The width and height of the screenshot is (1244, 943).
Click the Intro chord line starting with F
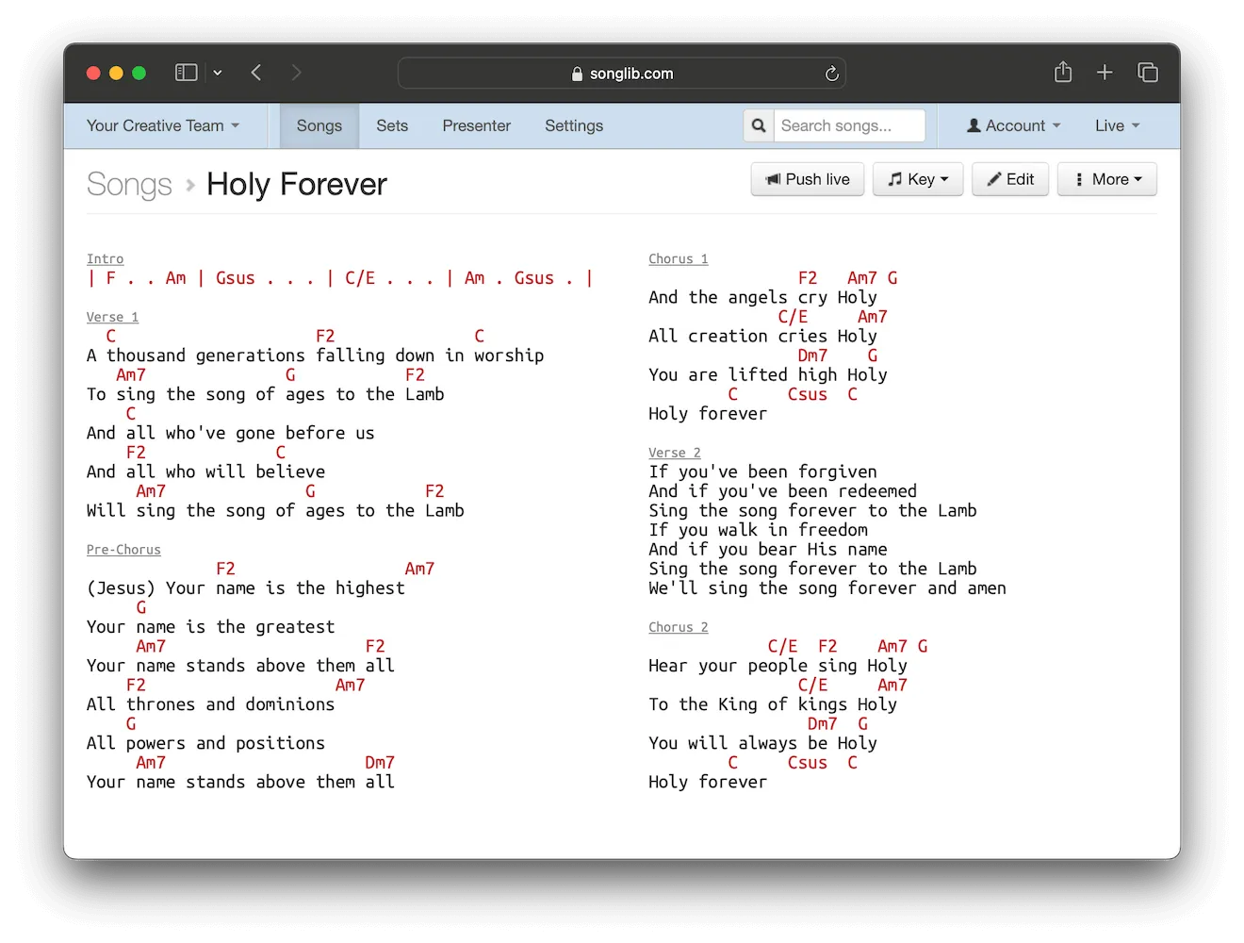[339, 278]
